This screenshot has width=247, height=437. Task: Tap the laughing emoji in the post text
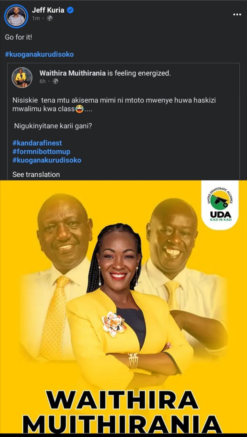pos(80,110)
